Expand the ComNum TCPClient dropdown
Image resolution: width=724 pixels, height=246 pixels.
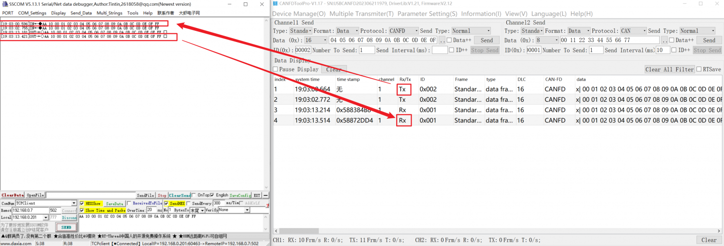[x=74, y=204]
